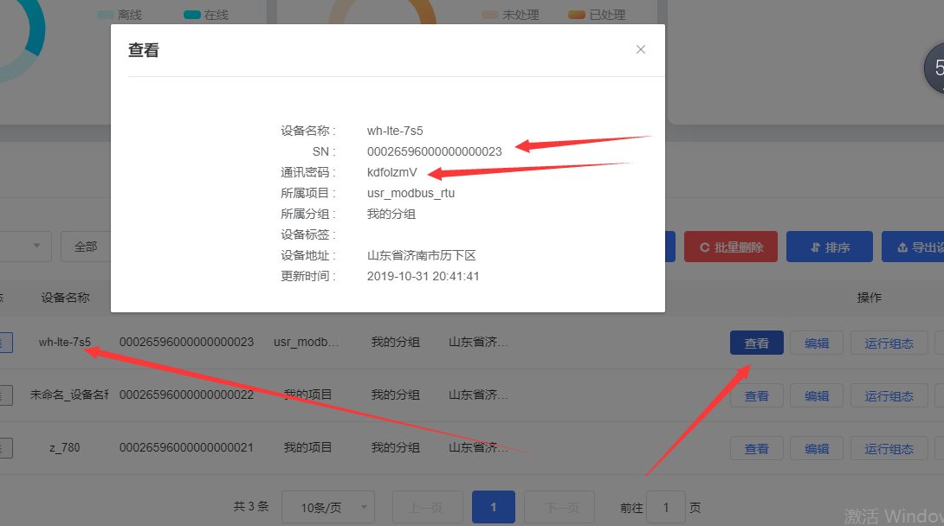
Task: Click the 批量删除 batch delete button
Action: (730, 247)
